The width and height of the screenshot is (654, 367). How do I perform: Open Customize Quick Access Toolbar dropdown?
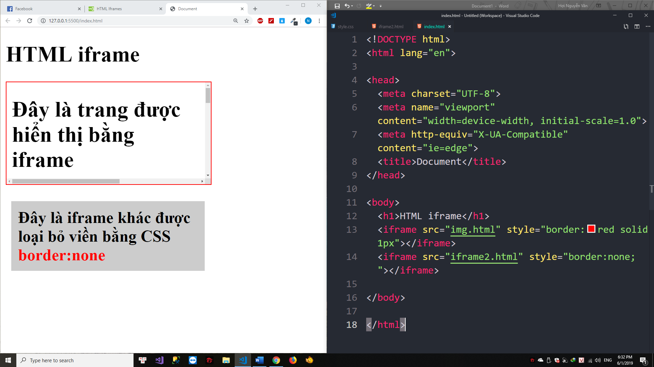[380, 6]
